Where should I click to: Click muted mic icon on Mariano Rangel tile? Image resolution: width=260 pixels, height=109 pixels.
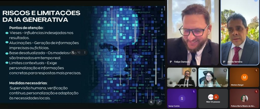[x=256, y=70]
